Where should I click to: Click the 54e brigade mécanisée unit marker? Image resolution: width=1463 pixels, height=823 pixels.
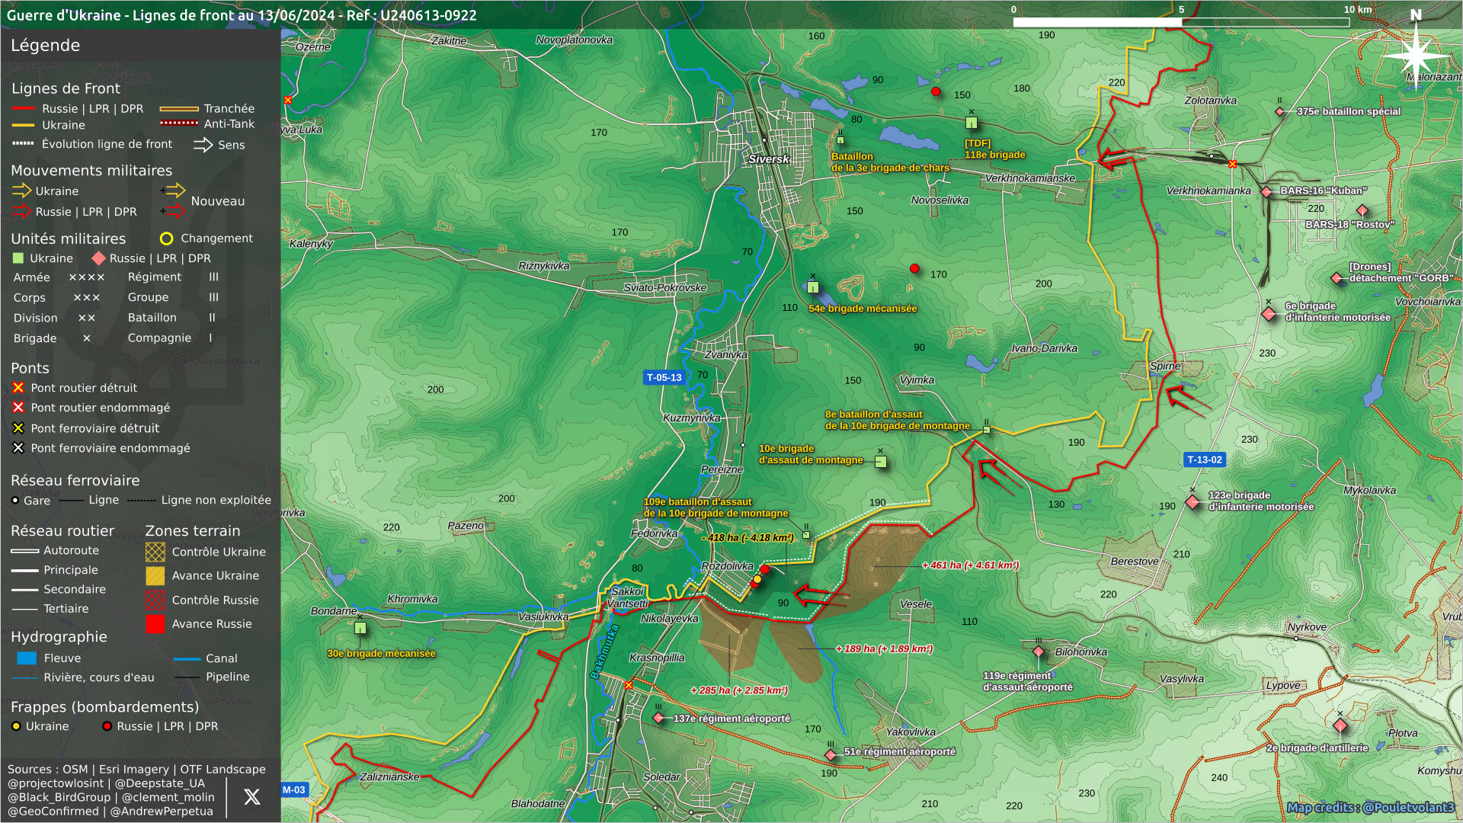click(813, 287)
